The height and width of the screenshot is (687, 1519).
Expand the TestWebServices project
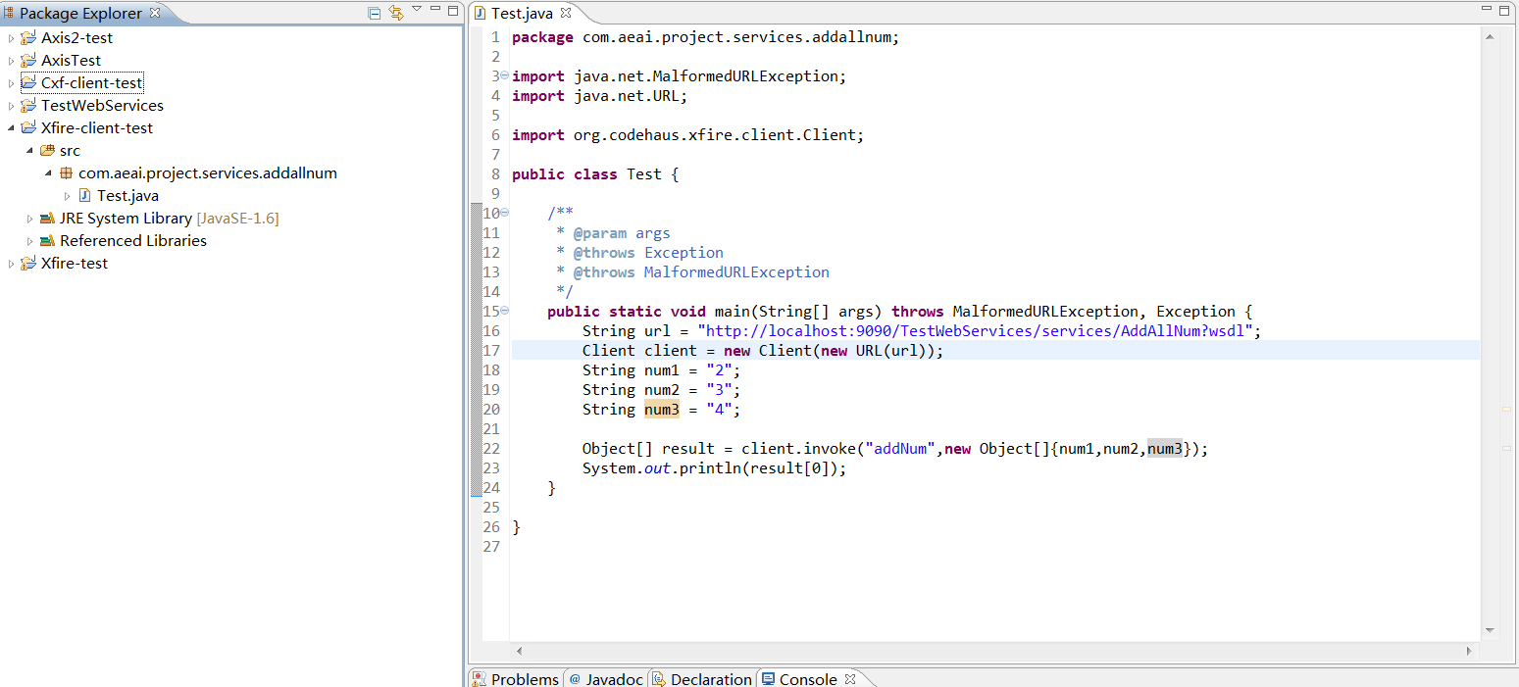coord(11,106)
